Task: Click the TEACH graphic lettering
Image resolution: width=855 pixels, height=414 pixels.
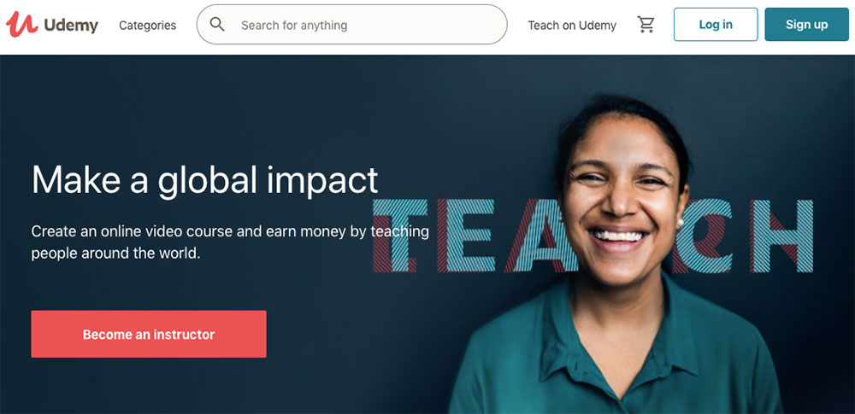Action: point(593,236)
